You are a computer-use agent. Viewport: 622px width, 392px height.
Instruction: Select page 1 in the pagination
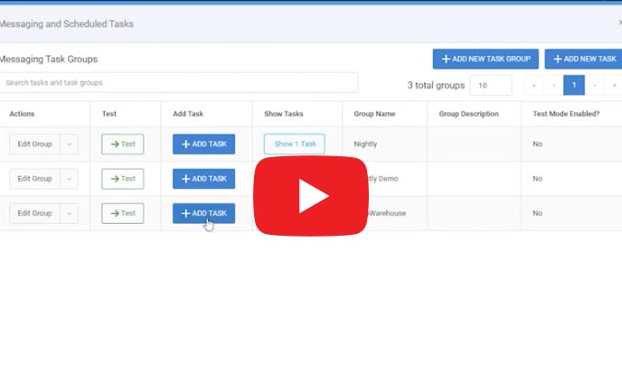pyautogui.click(x=573, y=85)
